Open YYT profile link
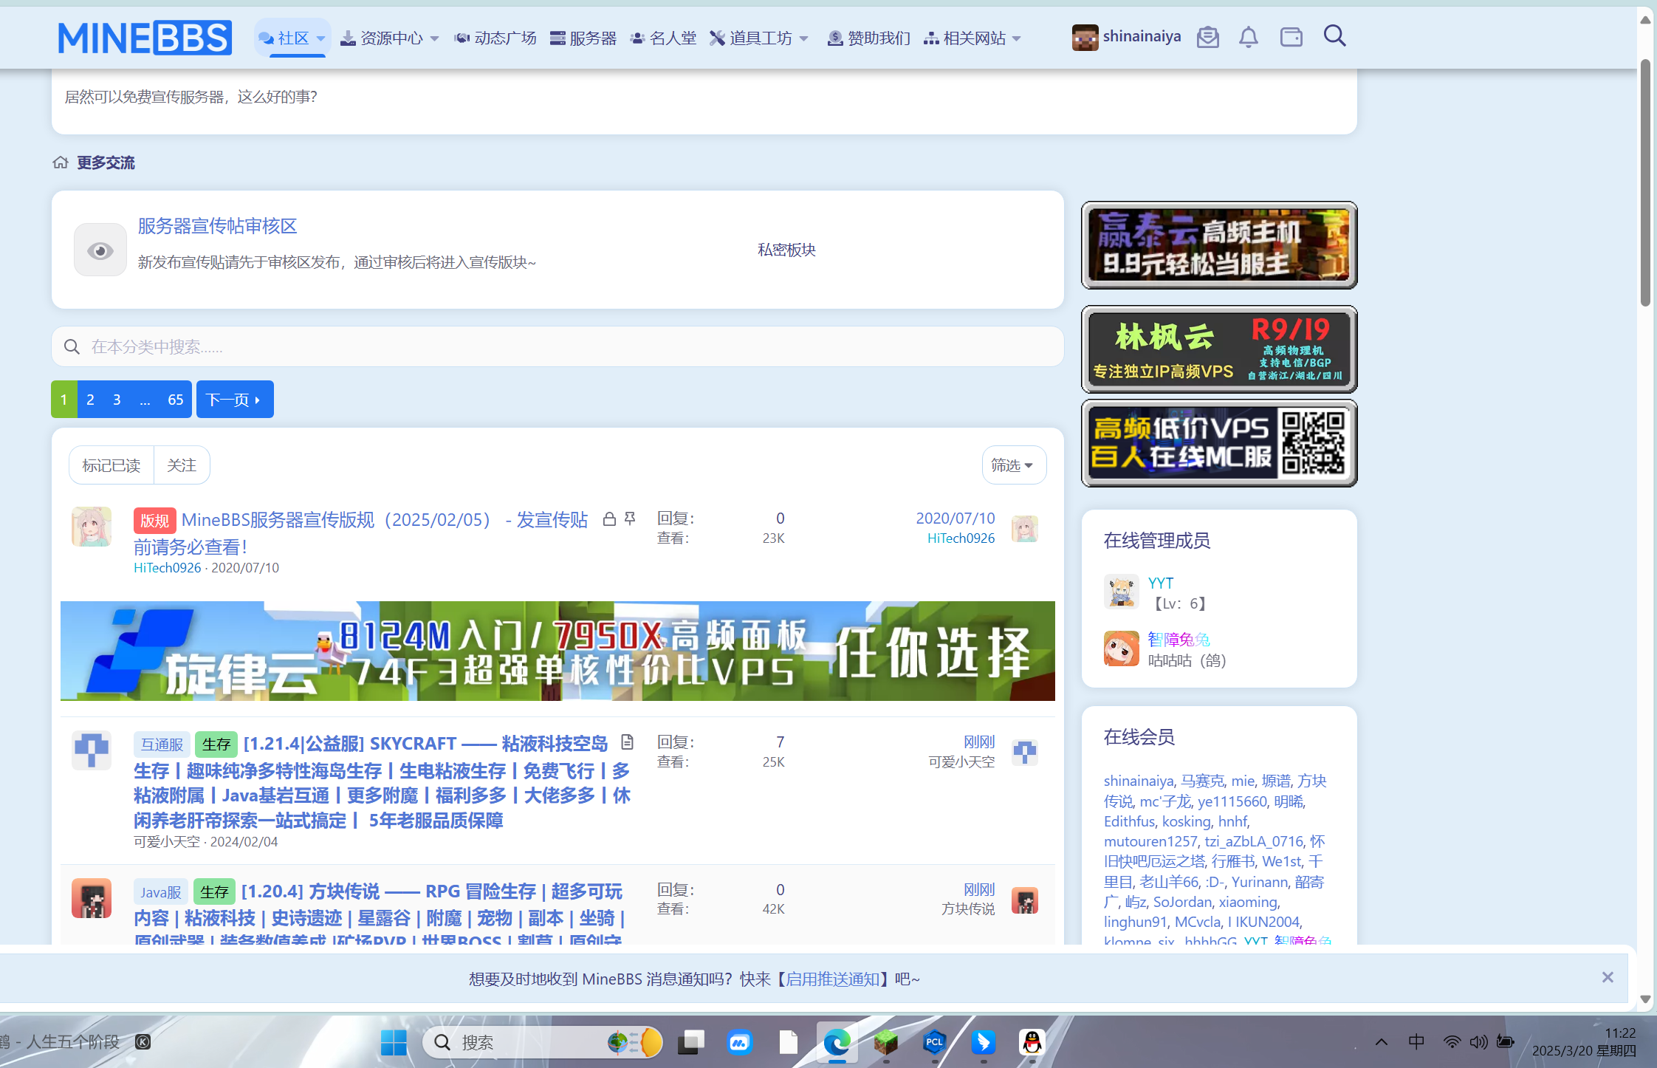Image resolution: width=1657 pixels, height=1068 pixels. point(1161,583)
